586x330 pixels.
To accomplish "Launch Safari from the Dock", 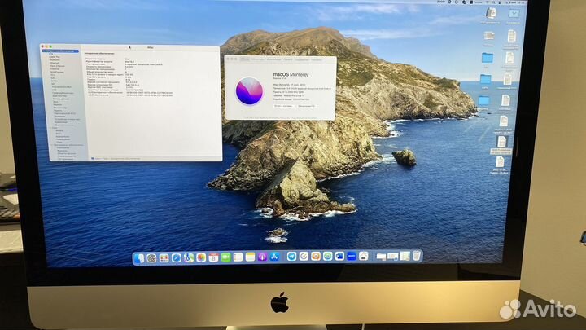I will (x=176, y=257).
